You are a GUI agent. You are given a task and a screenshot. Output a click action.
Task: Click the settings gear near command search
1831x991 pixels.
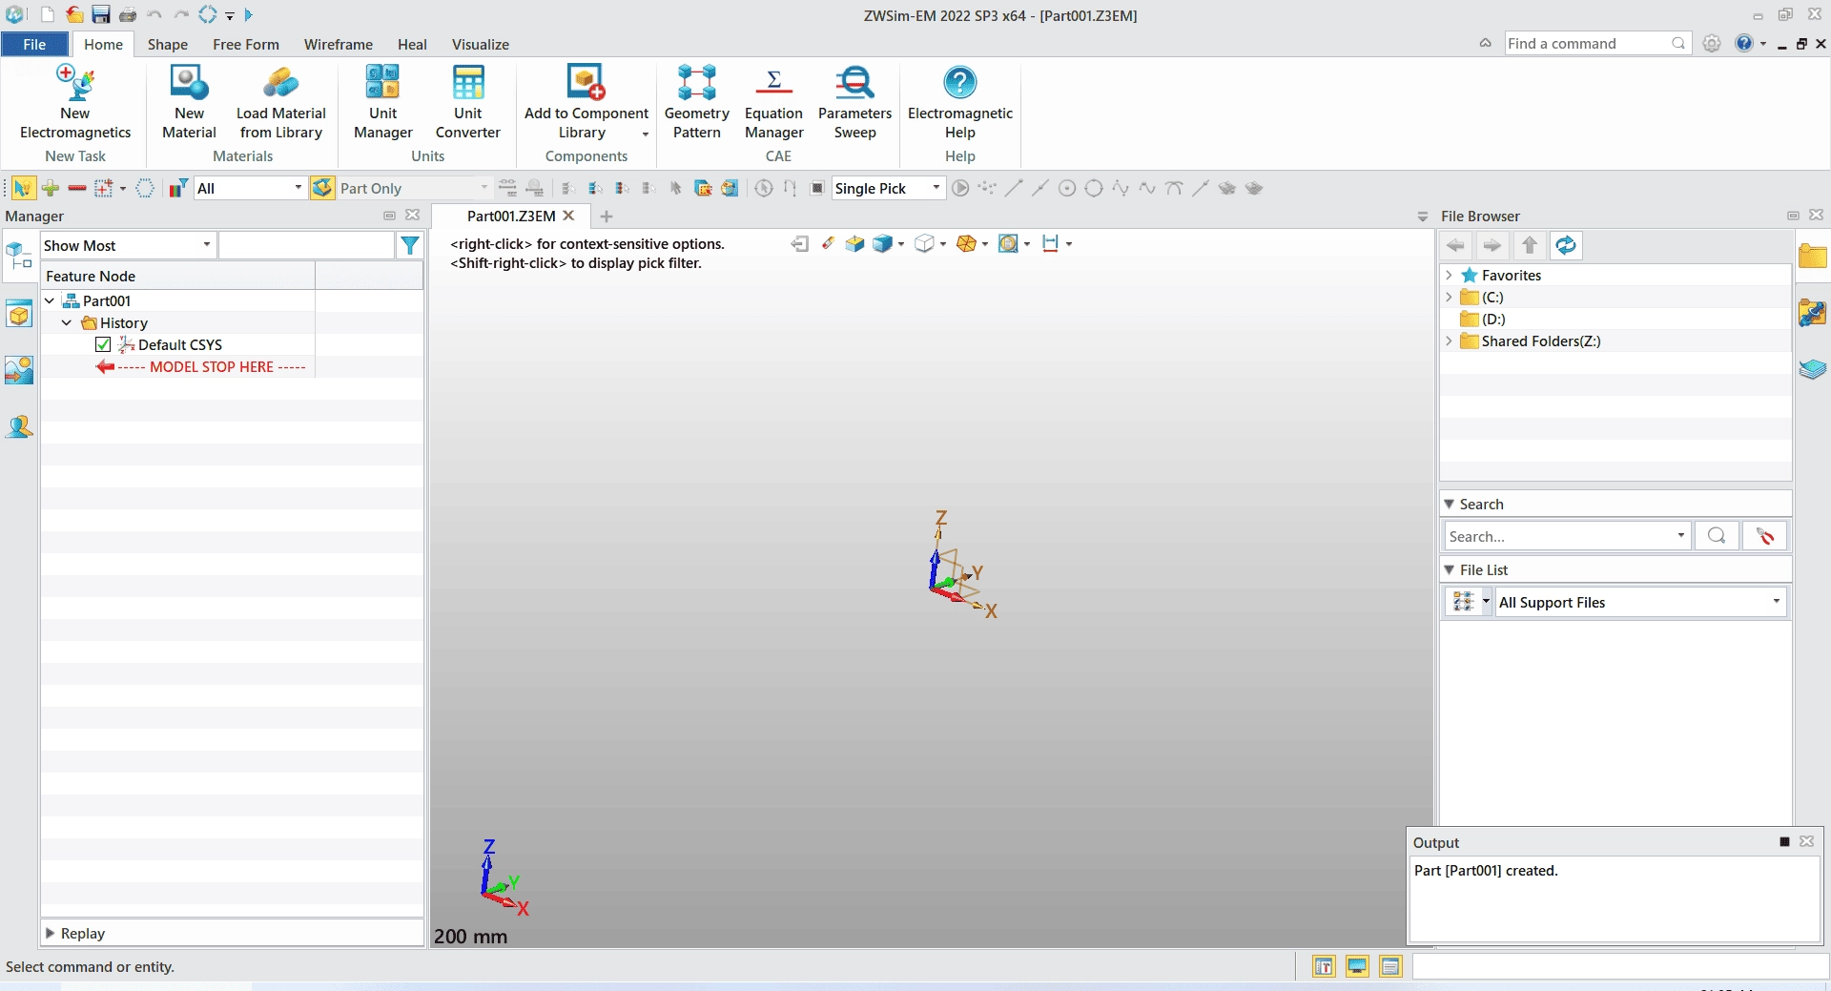(1712, 43)
